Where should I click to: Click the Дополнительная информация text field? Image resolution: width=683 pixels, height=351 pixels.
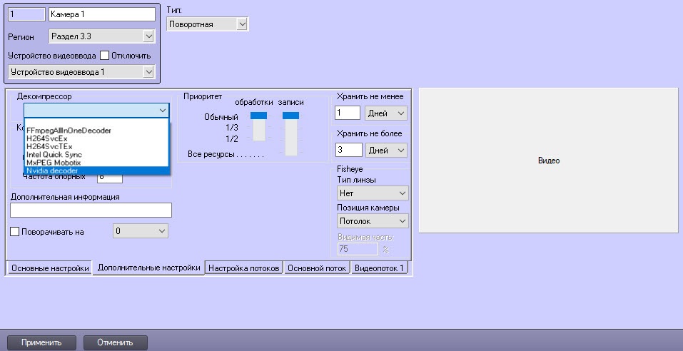click(91, 210)
